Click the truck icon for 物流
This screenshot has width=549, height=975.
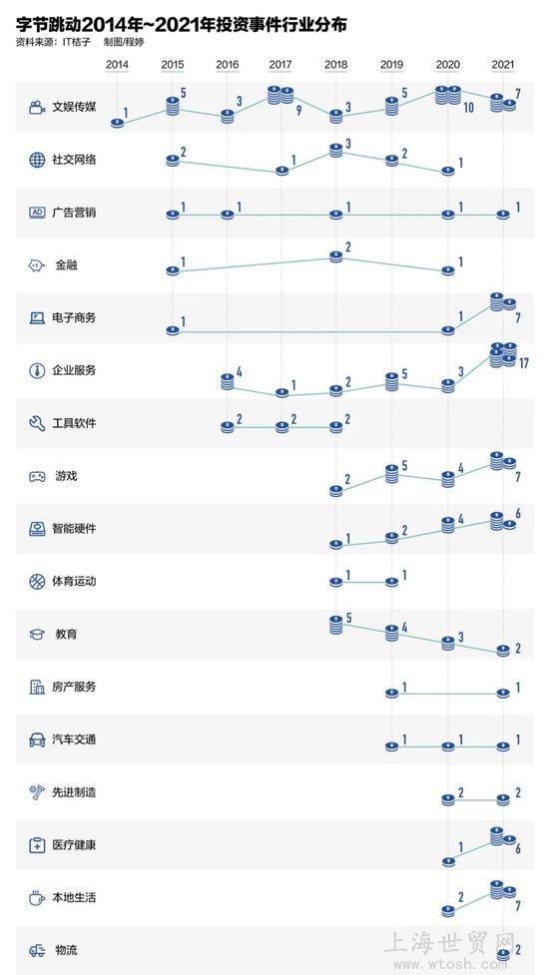[x=37, y=951]
